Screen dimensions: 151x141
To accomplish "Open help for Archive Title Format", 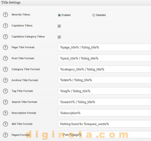I will point(5,80).
